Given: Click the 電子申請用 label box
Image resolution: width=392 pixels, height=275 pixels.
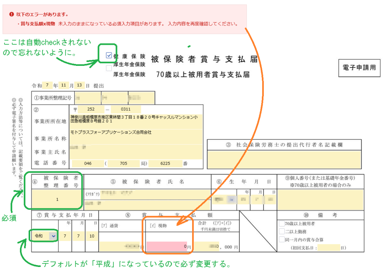Looking at the screenshot, I should tap(359, 68).
